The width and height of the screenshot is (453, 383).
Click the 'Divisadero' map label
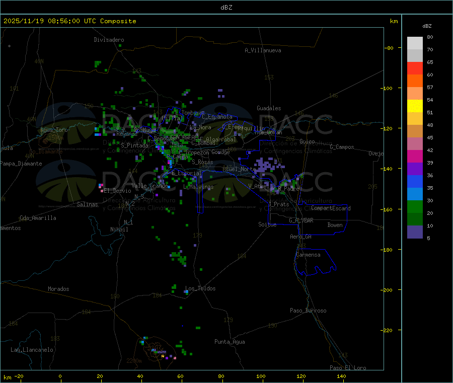109,40
